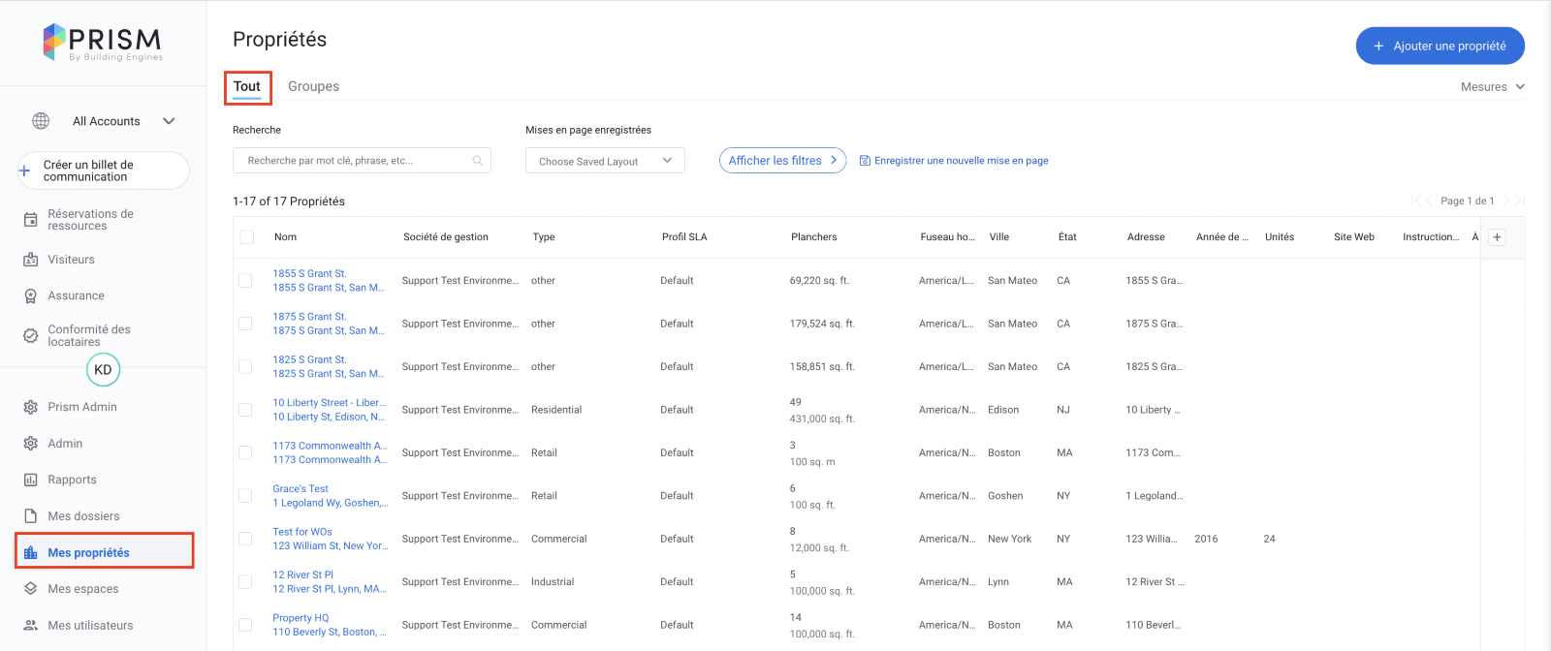Click the Visiteurs badge icon in sidebar

(30, 260)
